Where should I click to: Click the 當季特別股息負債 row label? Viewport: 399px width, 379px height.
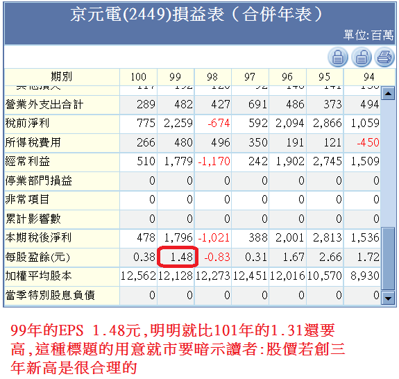pos(50,295)
